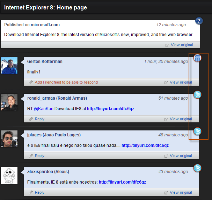View original of ronald_armas tweet
The image size is (212, 200).
point(181,119)
